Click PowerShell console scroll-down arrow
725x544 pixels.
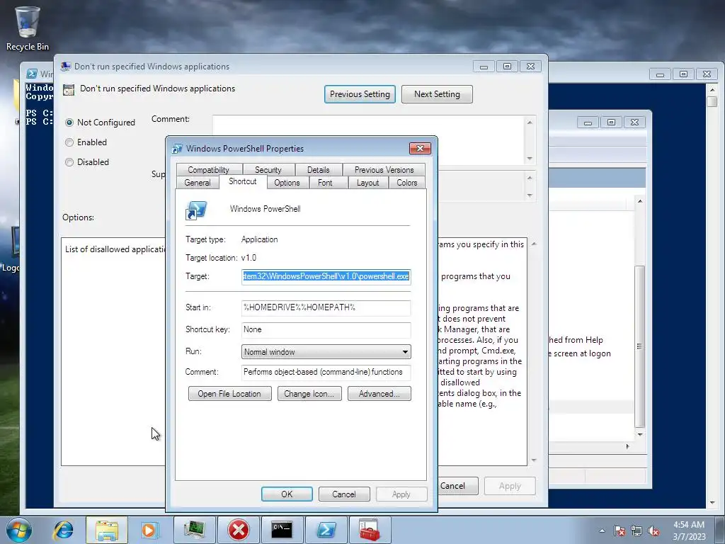pos(712,502)
